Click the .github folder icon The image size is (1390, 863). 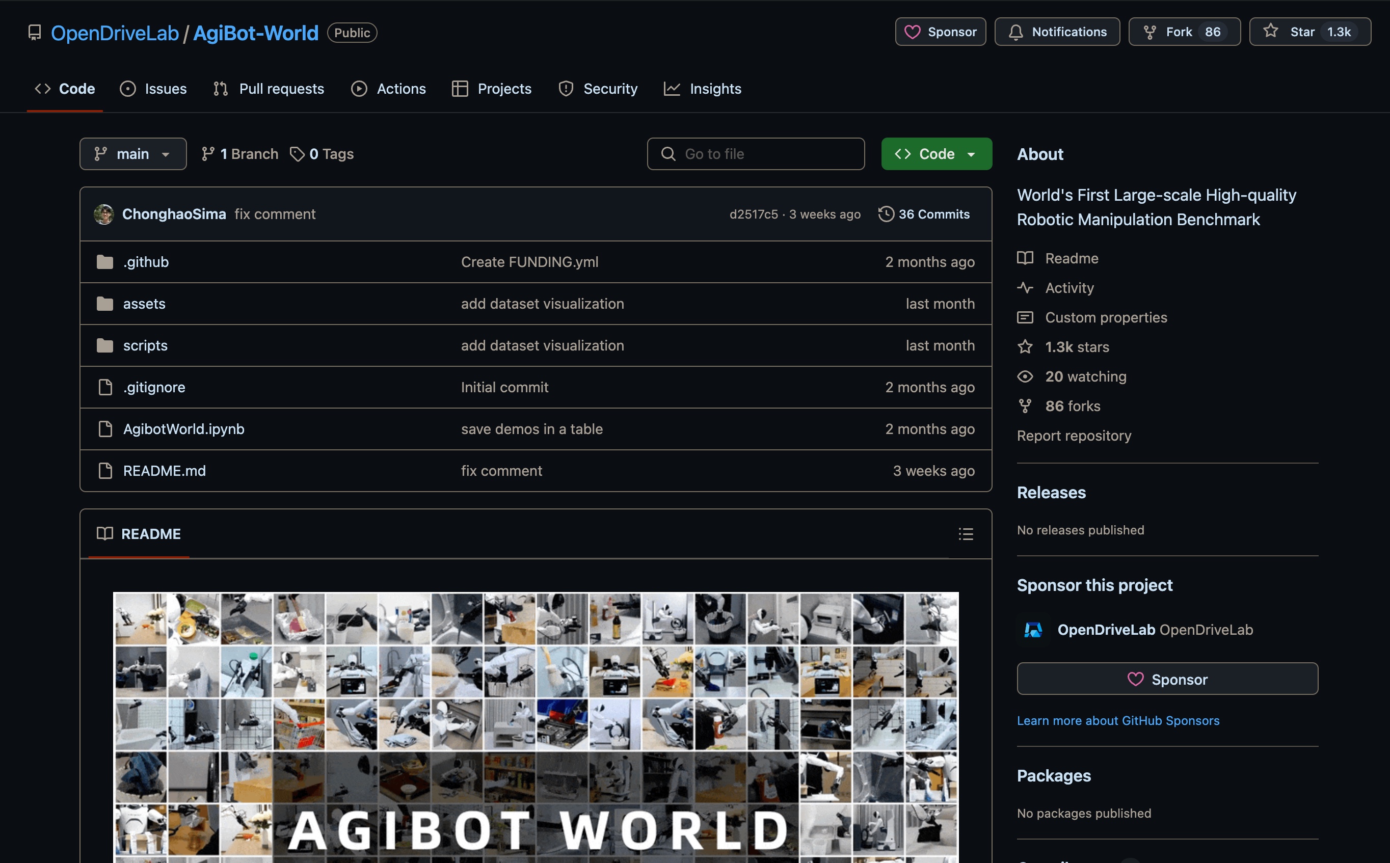pos(104,262)
